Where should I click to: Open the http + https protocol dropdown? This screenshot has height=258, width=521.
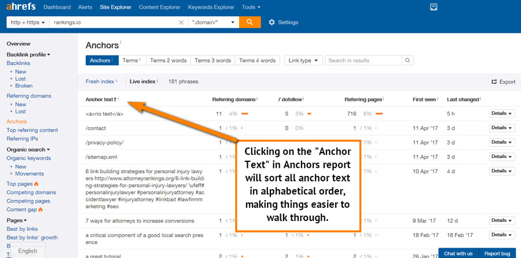(26, 23)
